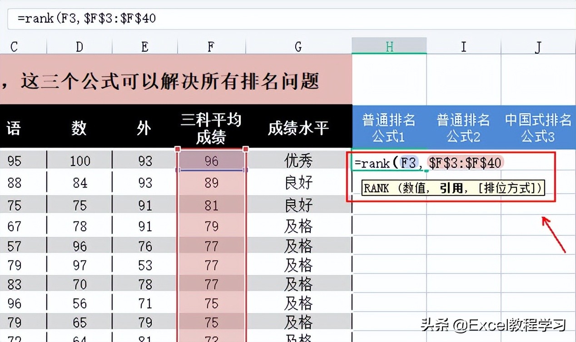Click the RANK function name in the tooltip
Viewport: 576px width, 342px height.
(376, 188)
